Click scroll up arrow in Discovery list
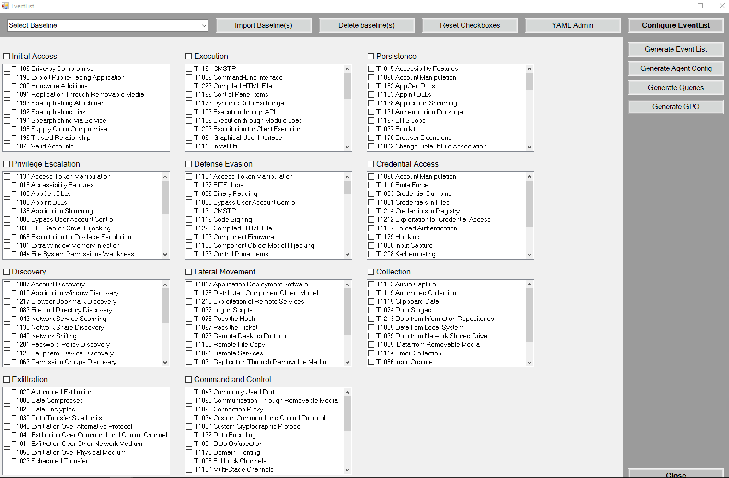 pyautogui.click(x=165, y=285)
